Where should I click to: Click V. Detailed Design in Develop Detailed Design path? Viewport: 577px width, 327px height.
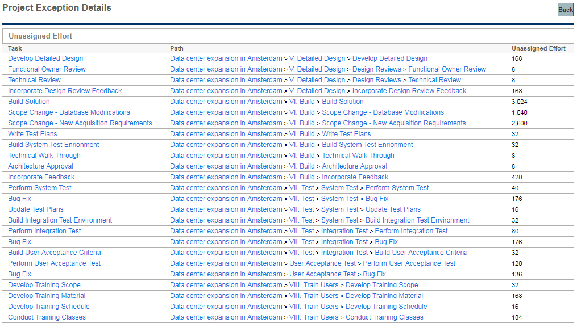click(x=317, y=58)
